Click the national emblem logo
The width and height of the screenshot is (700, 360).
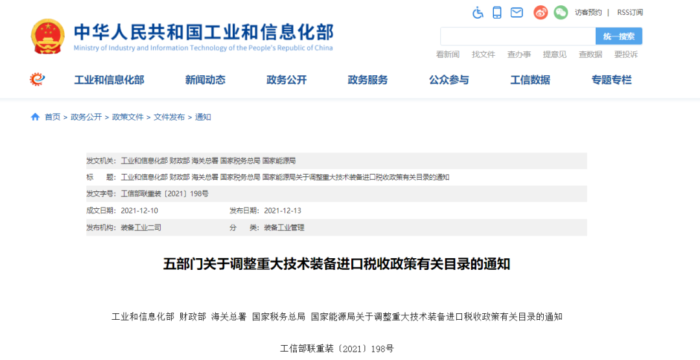click(x=48, y=36)
